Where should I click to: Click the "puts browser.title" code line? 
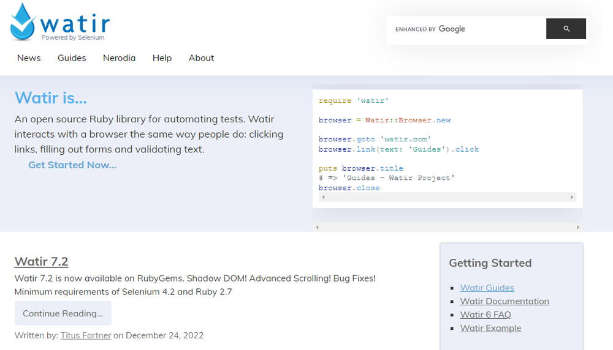[x=360, y=168]
